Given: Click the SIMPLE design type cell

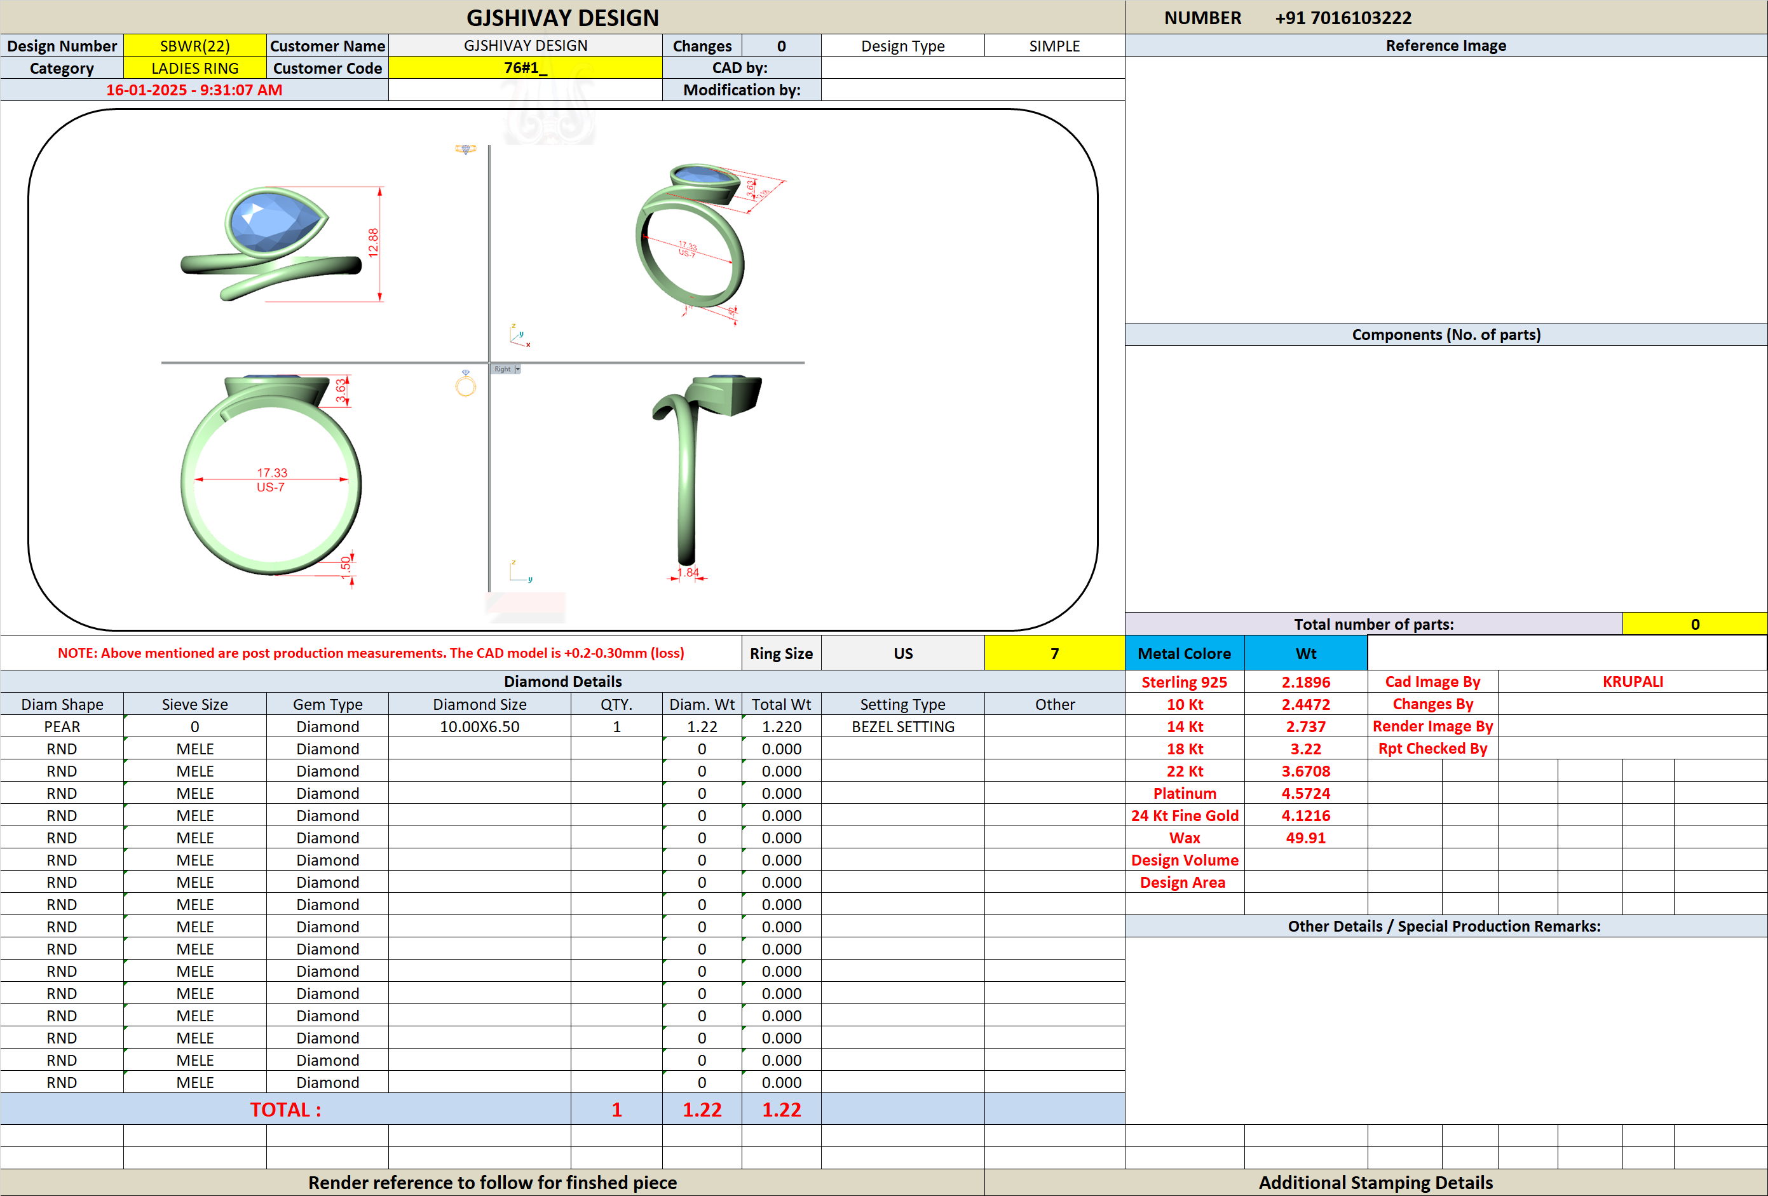Looking at the screenshot, I should click(1054, 46).
